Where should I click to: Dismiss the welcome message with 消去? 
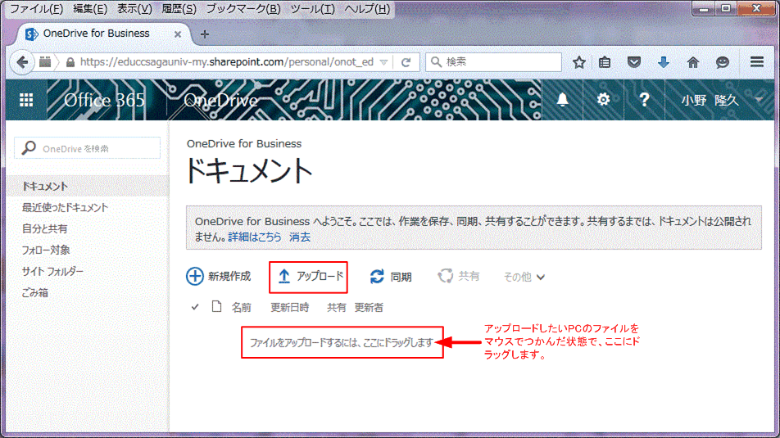[300, 237]
